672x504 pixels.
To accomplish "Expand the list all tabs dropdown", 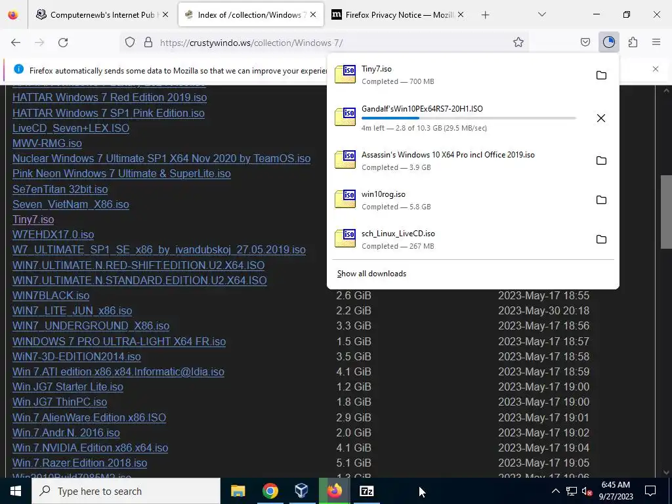I will click(x=541, y=14).
